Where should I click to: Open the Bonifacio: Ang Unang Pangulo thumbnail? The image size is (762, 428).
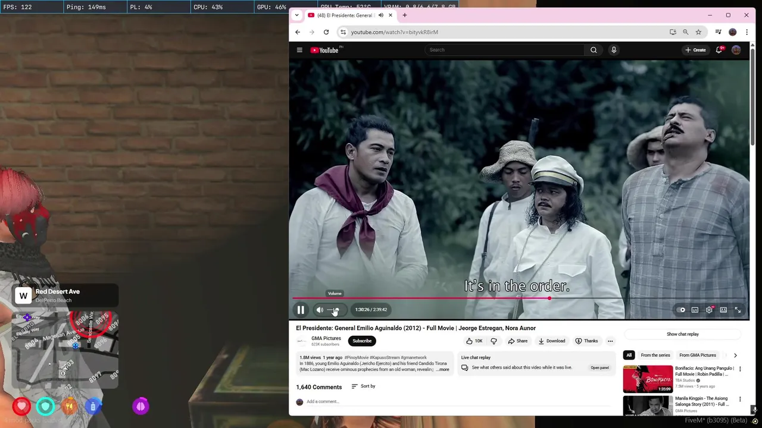pyautogui.click(x=648, y=379)
